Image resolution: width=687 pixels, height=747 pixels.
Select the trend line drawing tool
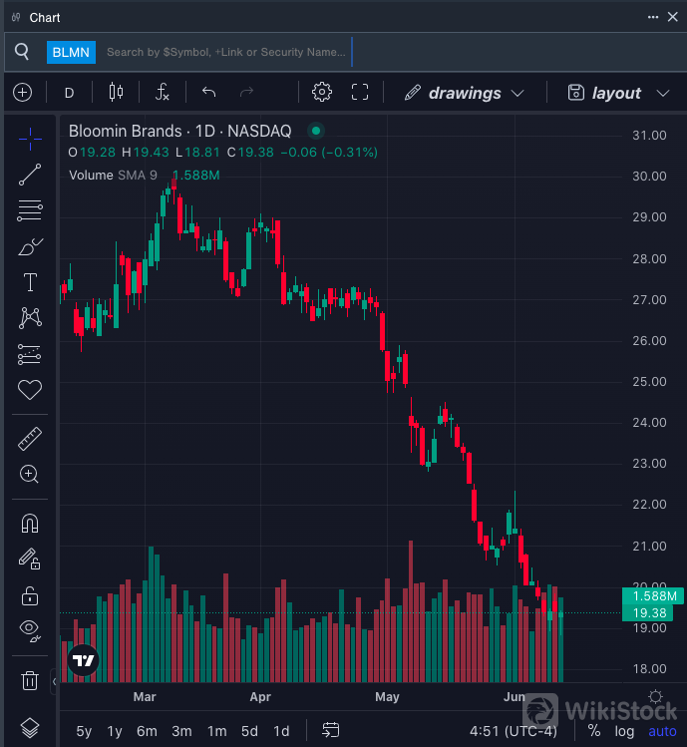click(30, 175)
